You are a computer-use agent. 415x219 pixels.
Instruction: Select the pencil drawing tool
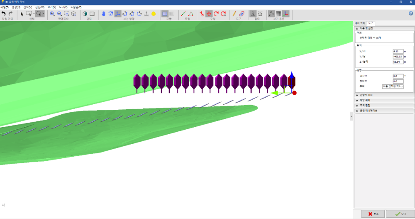tap(234, 14)
